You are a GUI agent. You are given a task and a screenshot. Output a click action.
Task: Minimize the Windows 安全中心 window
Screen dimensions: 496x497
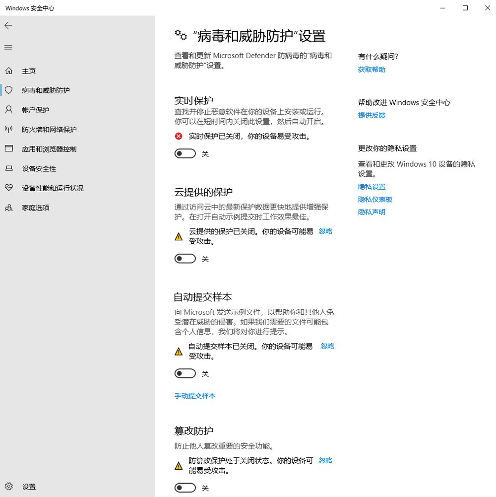[443, 8]
